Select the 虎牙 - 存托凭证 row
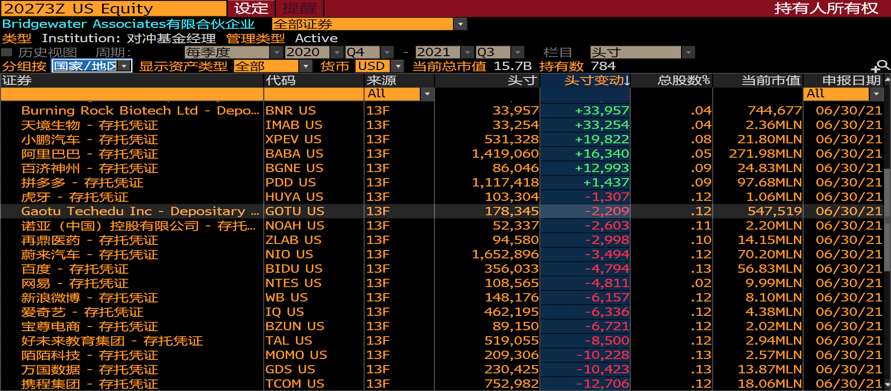Viewport: 891px width, 391px height. [441, 197]
